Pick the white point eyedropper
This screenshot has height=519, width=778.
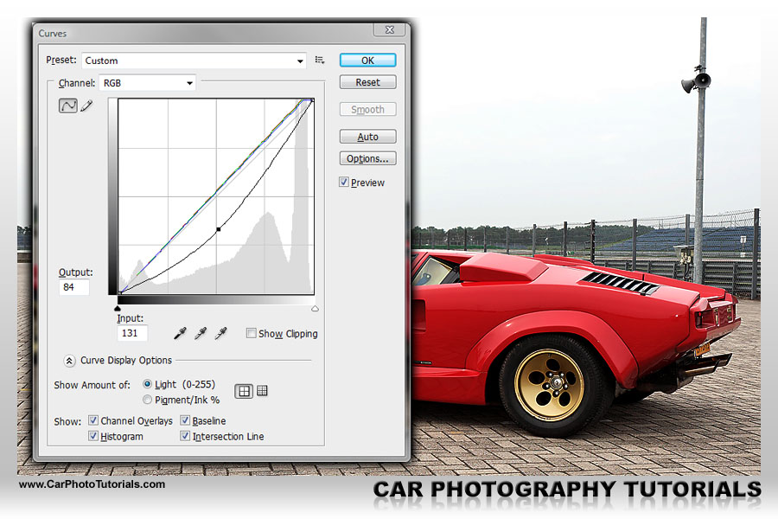coord(220,333)
